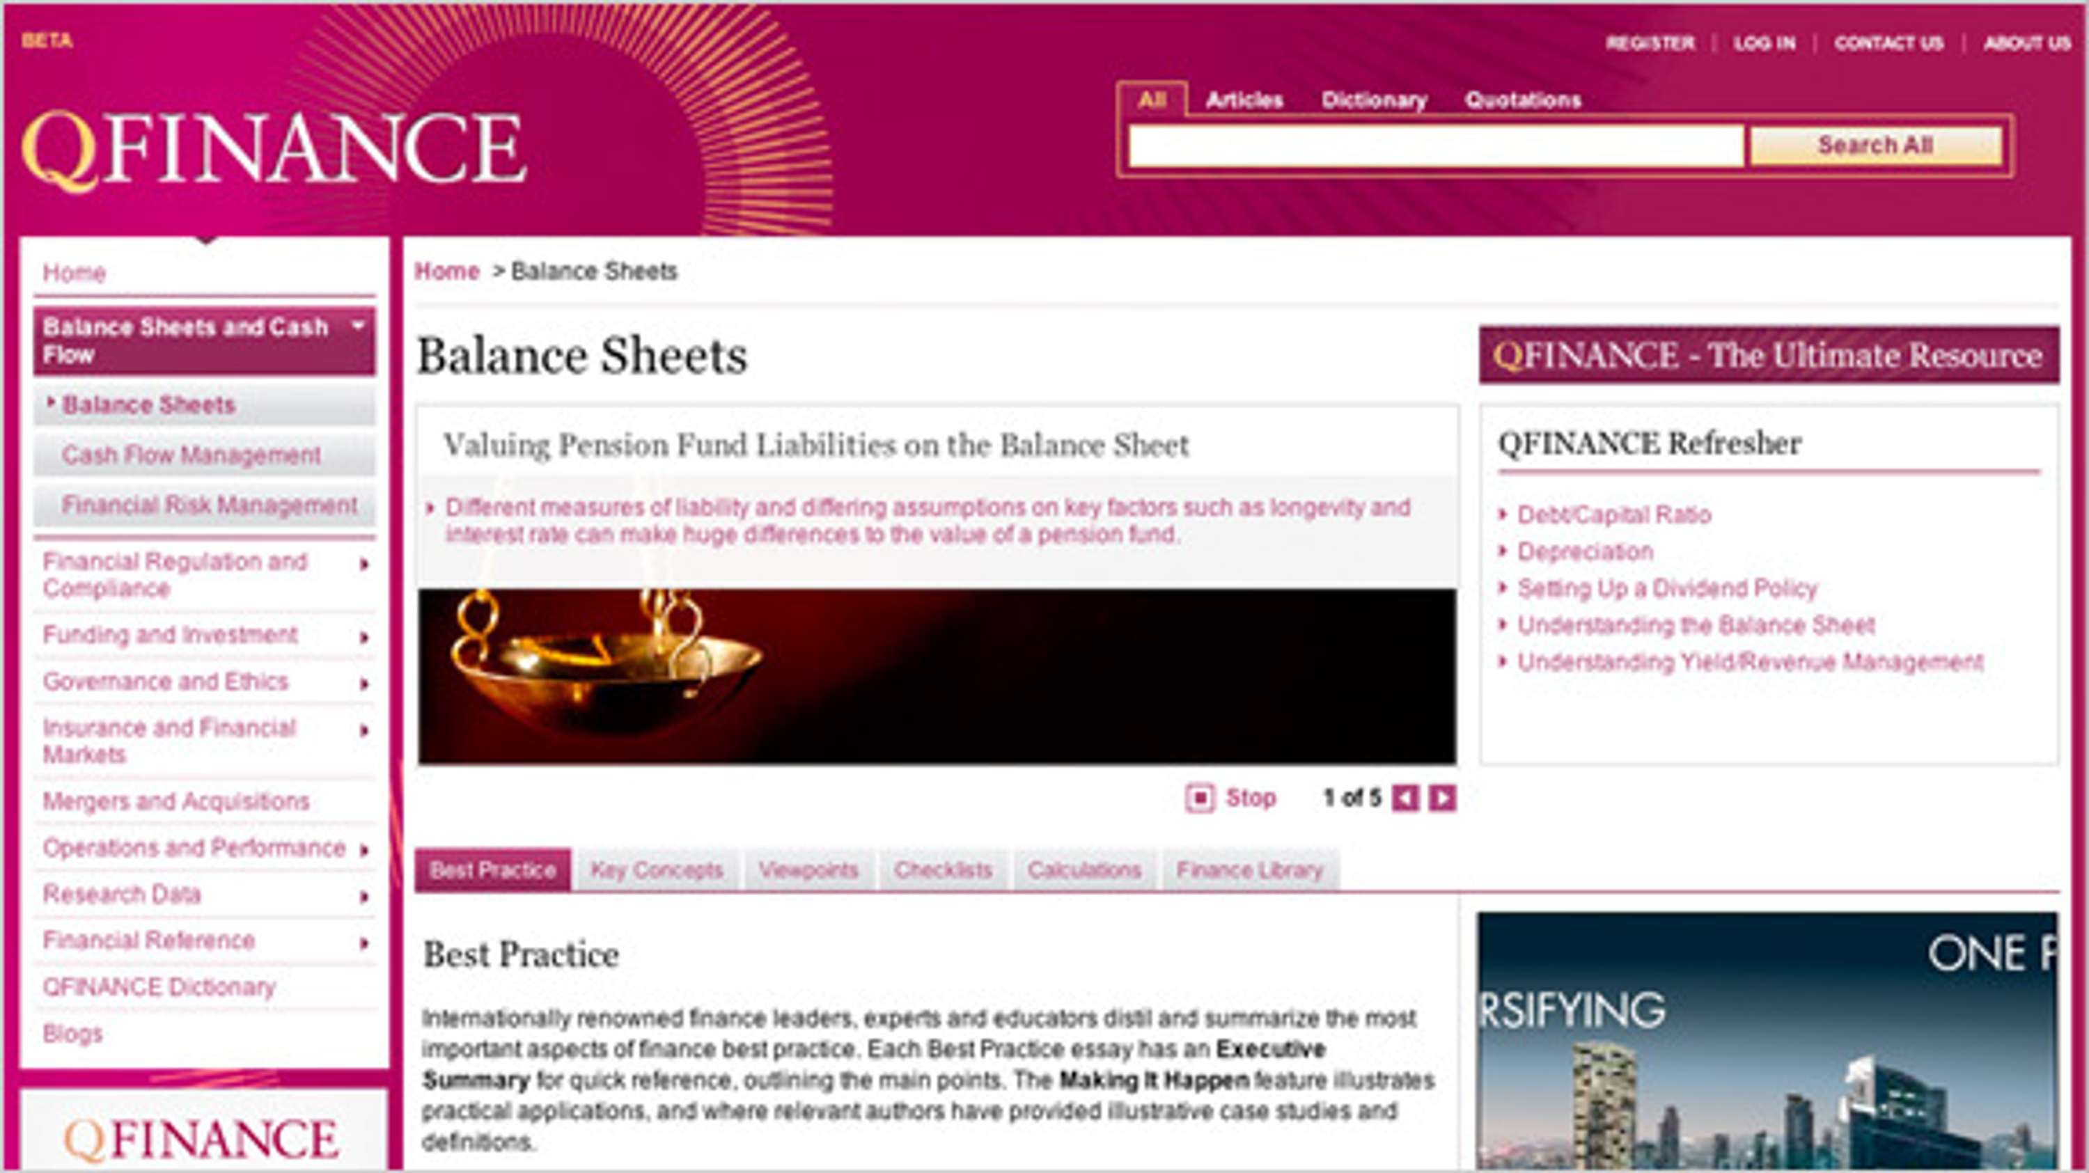Click the Search All button
This screenshot has height=1173, width=2089.
1876,146
